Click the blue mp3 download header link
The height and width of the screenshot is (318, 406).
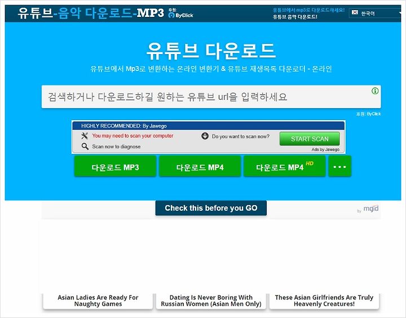coord(308,10)
